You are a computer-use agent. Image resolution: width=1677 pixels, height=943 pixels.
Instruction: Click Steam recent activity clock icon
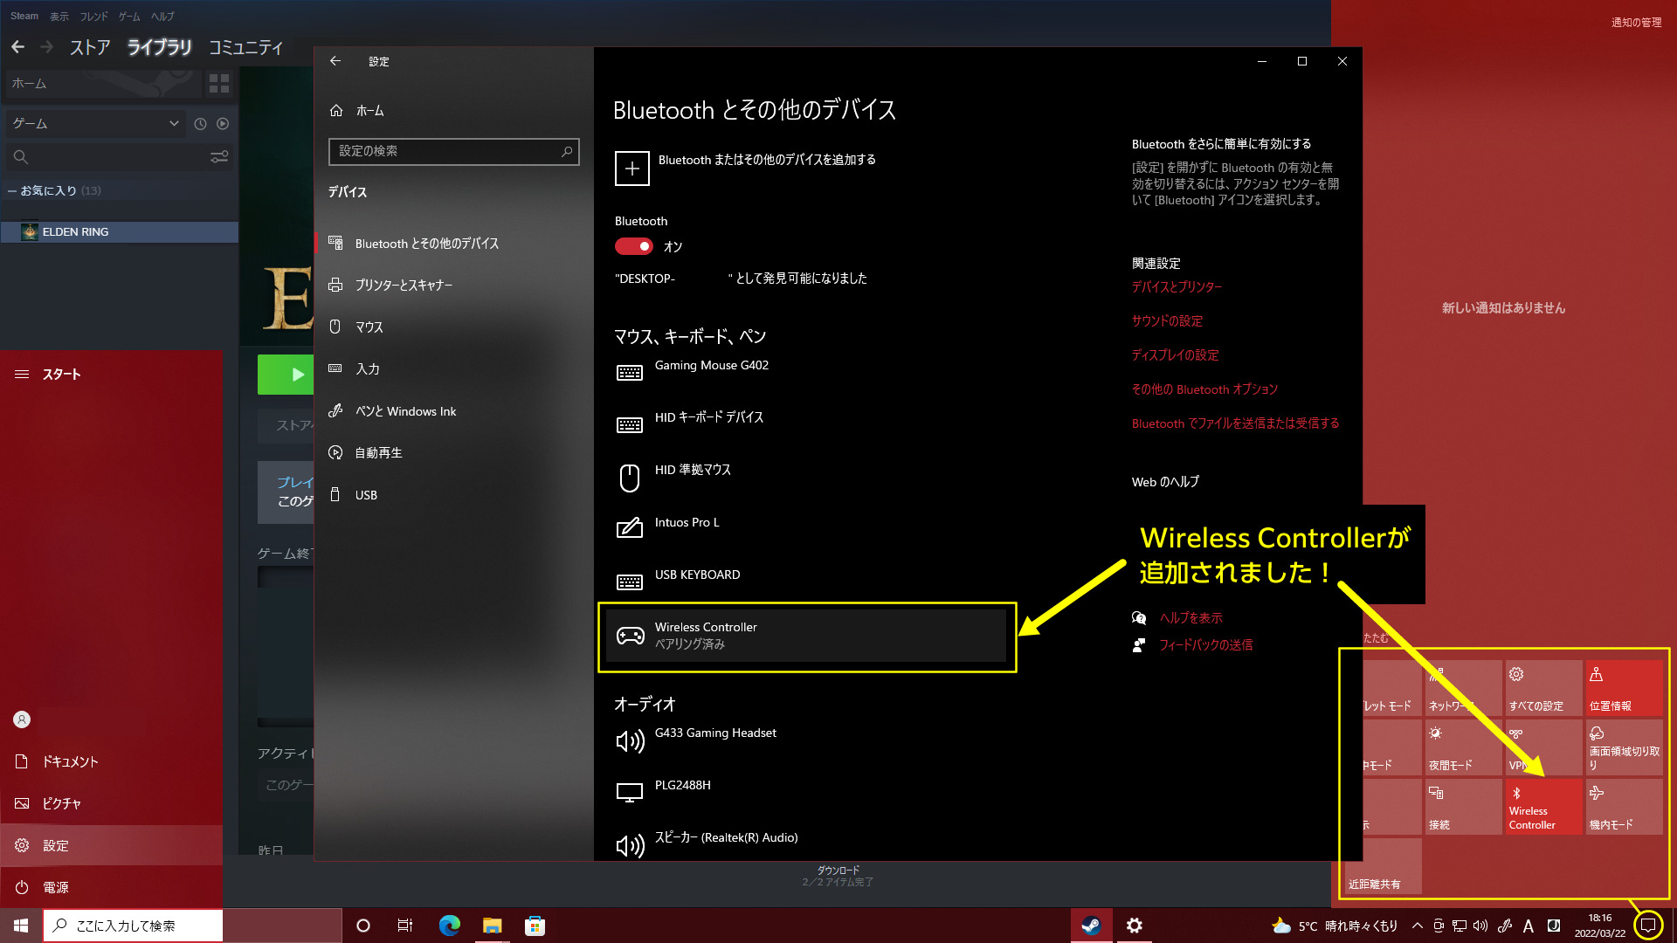coord(200,124)
